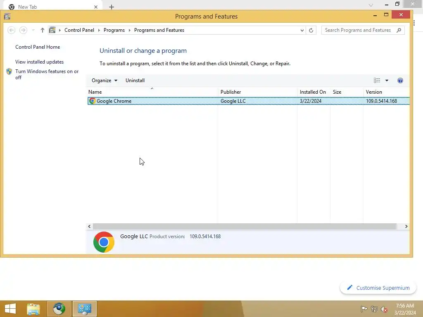423x317 pixels.
Task: Open the browser tab search chevron
Action: tap(371, 5)
